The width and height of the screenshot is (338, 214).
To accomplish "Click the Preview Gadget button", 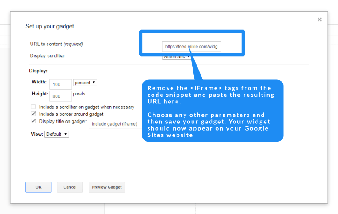I will click(107, 187).
